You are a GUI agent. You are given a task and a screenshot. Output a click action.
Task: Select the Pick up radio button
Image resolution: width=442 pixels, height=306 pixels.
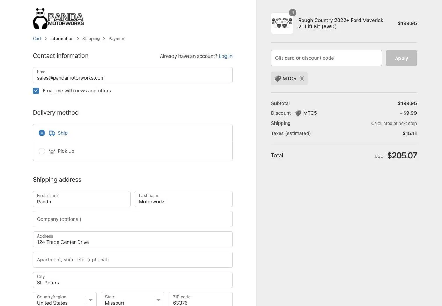[42, 151]
